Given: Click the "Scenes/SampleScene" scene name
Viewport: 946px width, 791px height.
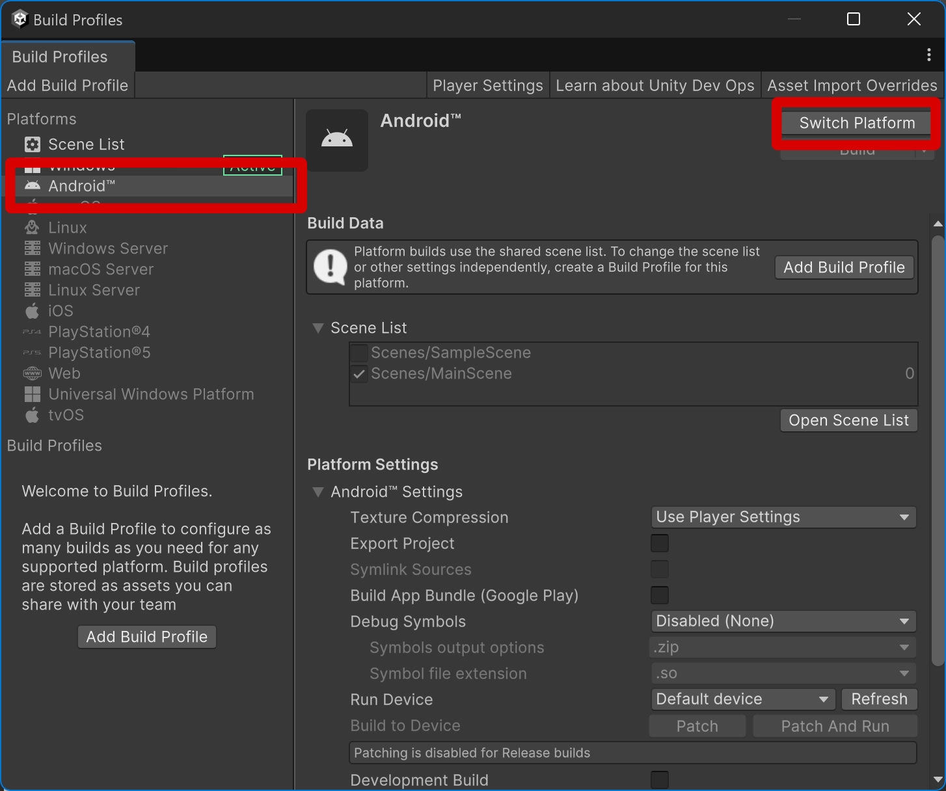Looking at the screenshot, I should (451, 353).
